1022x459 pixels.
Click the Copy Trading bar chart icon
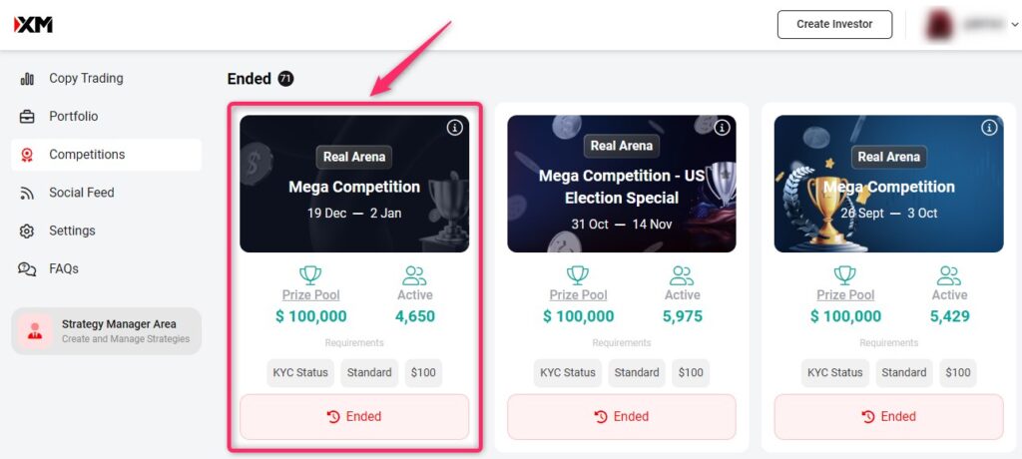click(27, 79)
